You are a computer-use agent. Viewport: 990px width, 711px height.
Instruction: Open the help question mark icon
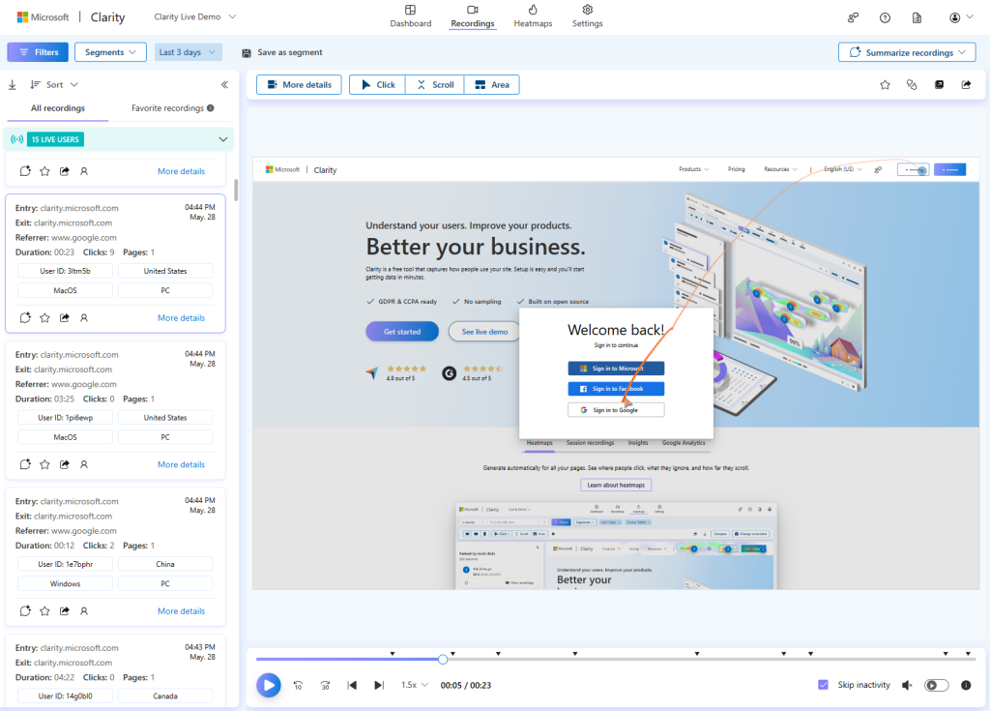point(885,17)
